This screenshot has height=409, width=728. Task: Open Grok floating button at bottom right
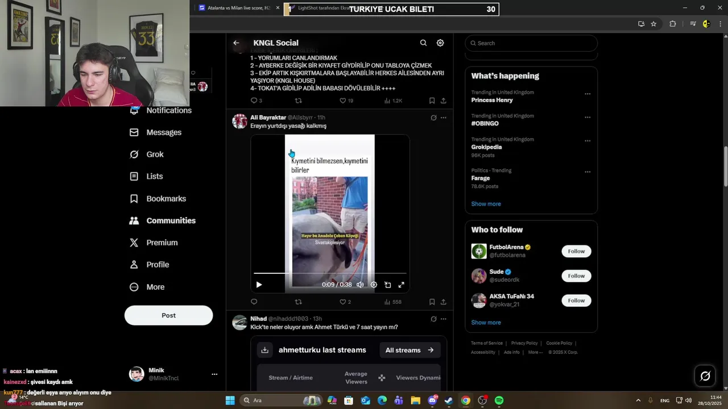705,375
